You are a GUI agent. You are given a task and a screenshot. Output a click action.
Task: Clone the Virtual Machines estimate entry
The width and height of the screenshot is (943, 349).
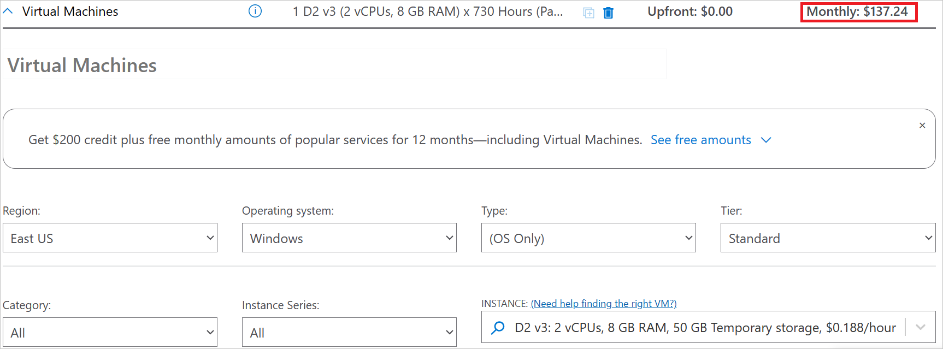pos(588,13)
